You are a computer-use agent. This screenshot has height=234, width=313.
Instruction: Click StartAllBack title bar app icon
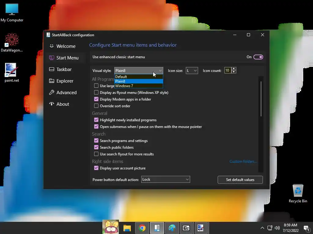(48, 35)
